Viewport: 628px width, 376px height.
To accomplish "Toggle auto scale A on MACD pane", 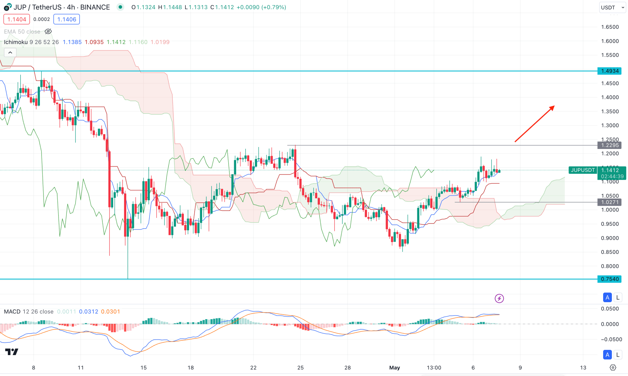I will point(607,354).
